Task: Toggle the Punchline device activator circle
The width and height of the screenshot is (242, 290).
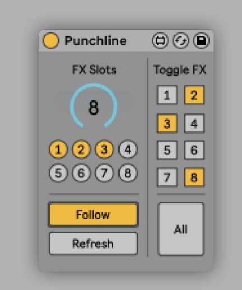Action: coord(51,40)
